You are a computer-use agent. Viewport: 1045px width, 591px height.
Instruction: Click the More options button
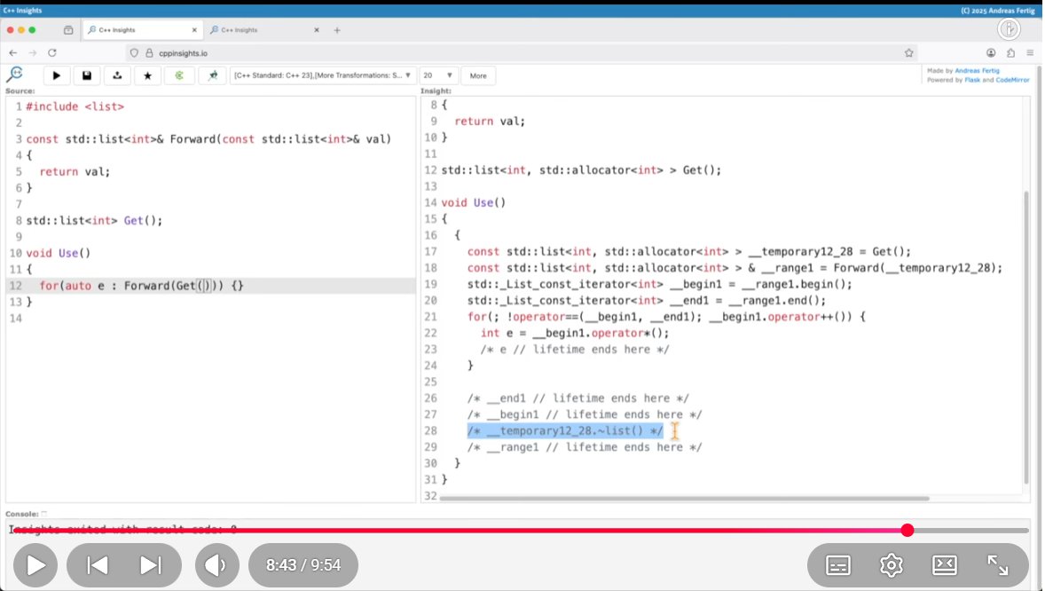(478, 75)
